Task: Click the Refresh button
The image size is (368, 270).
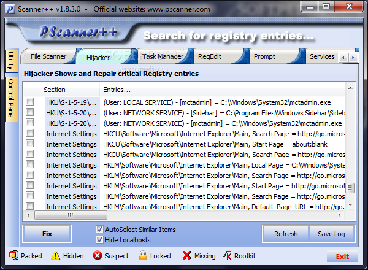Action: pyautogui.click(x=286, y=234)
